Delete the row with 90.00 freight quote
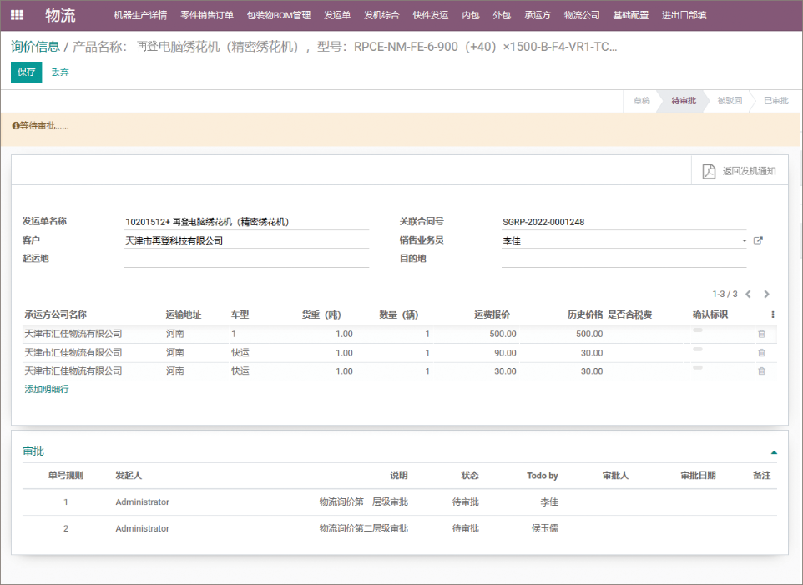The width and height of the screenshot is (803, 585). [x=761, y=353]
